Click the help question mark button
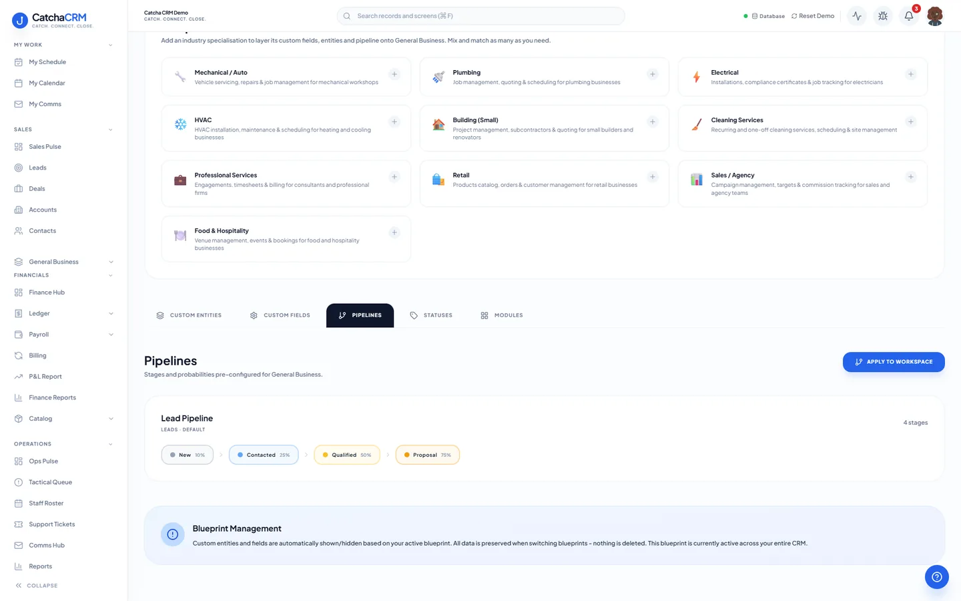 (x=936, y=577)
